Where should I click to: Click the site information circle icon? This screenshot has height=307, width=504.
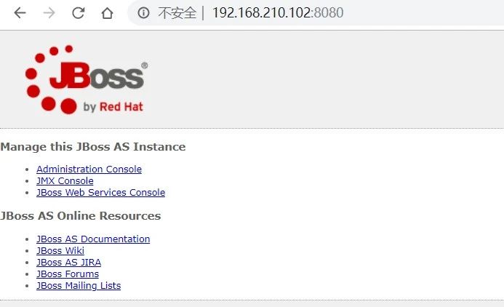click(144, 13)
